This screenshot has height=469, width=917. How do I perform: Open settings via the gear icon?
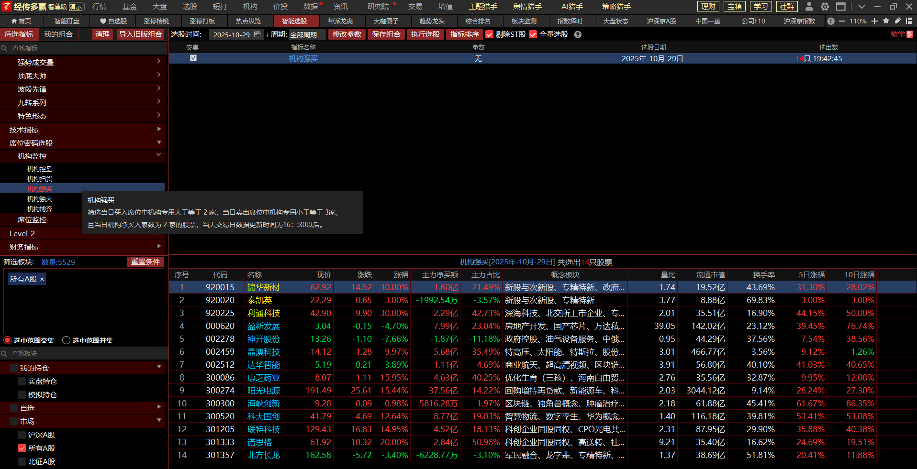[x=825, y=7]
